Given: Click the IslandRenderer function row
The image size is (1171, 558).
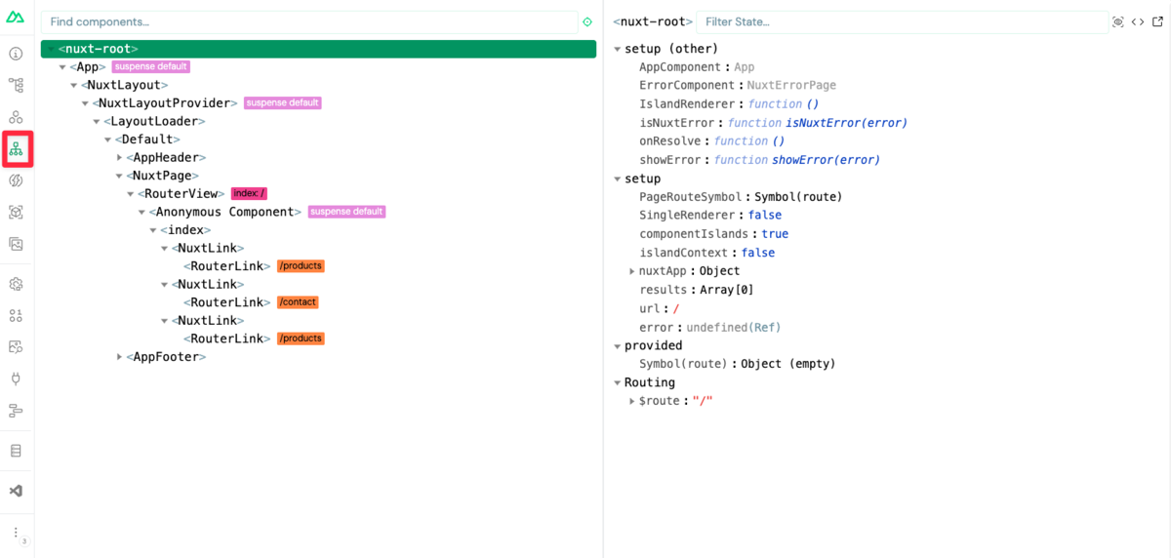Looking at the screenshot, I should click(x=729, y=104).
